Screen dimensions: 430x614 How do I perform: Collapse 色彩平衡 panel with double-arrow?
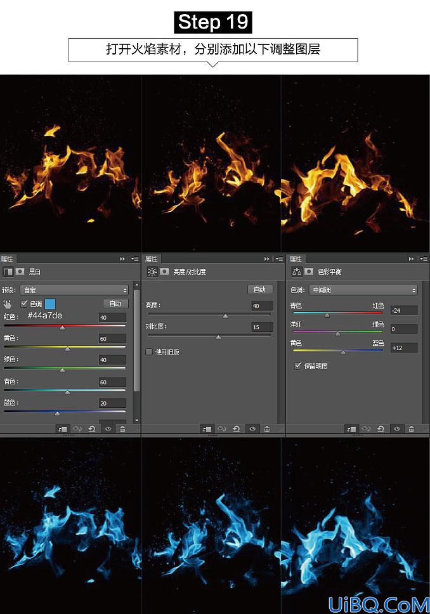(411, 259)
